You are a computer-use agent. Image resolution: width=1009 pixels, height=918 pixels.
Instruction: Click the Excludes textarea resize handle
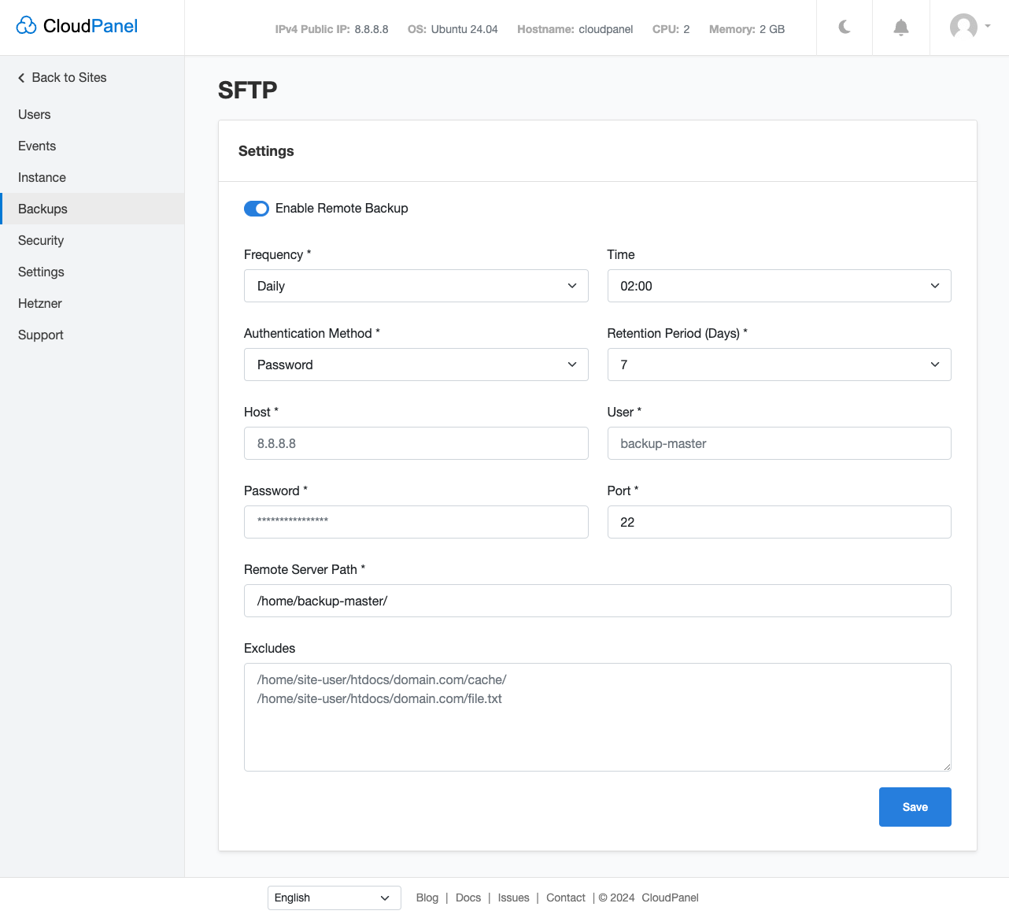point(947,767)
